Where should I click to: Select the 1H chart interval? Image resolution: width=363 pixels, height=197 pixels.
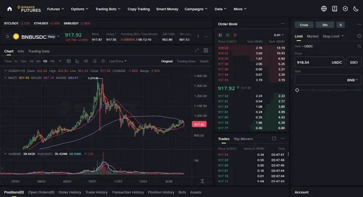click(x=32, y=61)
